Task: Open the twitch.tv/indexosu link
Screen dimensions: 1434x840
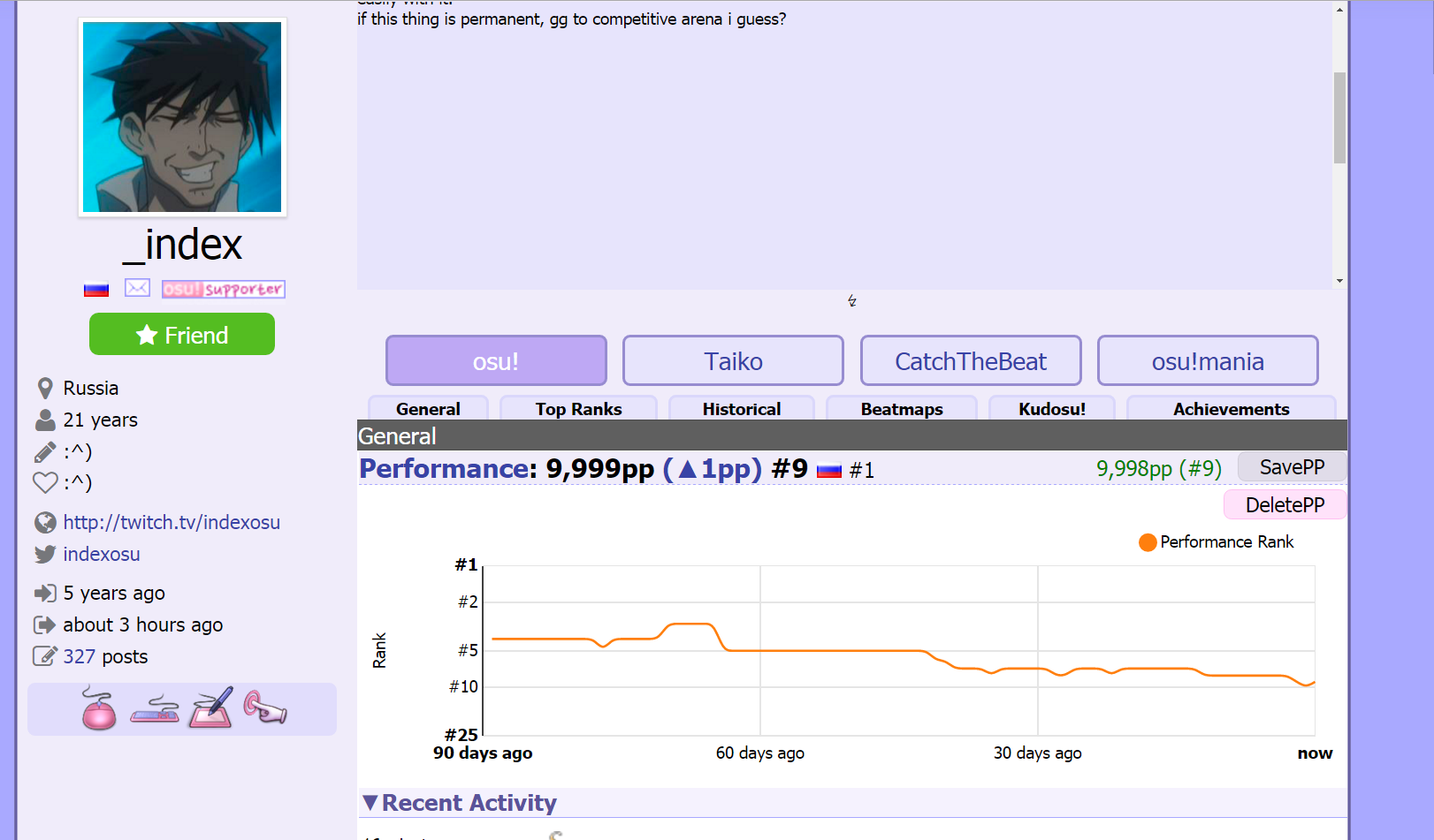Action: (x=172, y=523)
